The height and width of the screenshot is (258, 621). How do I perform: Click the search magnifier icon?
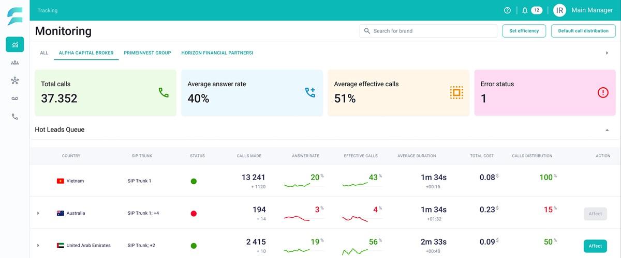(x=367, y=31)
